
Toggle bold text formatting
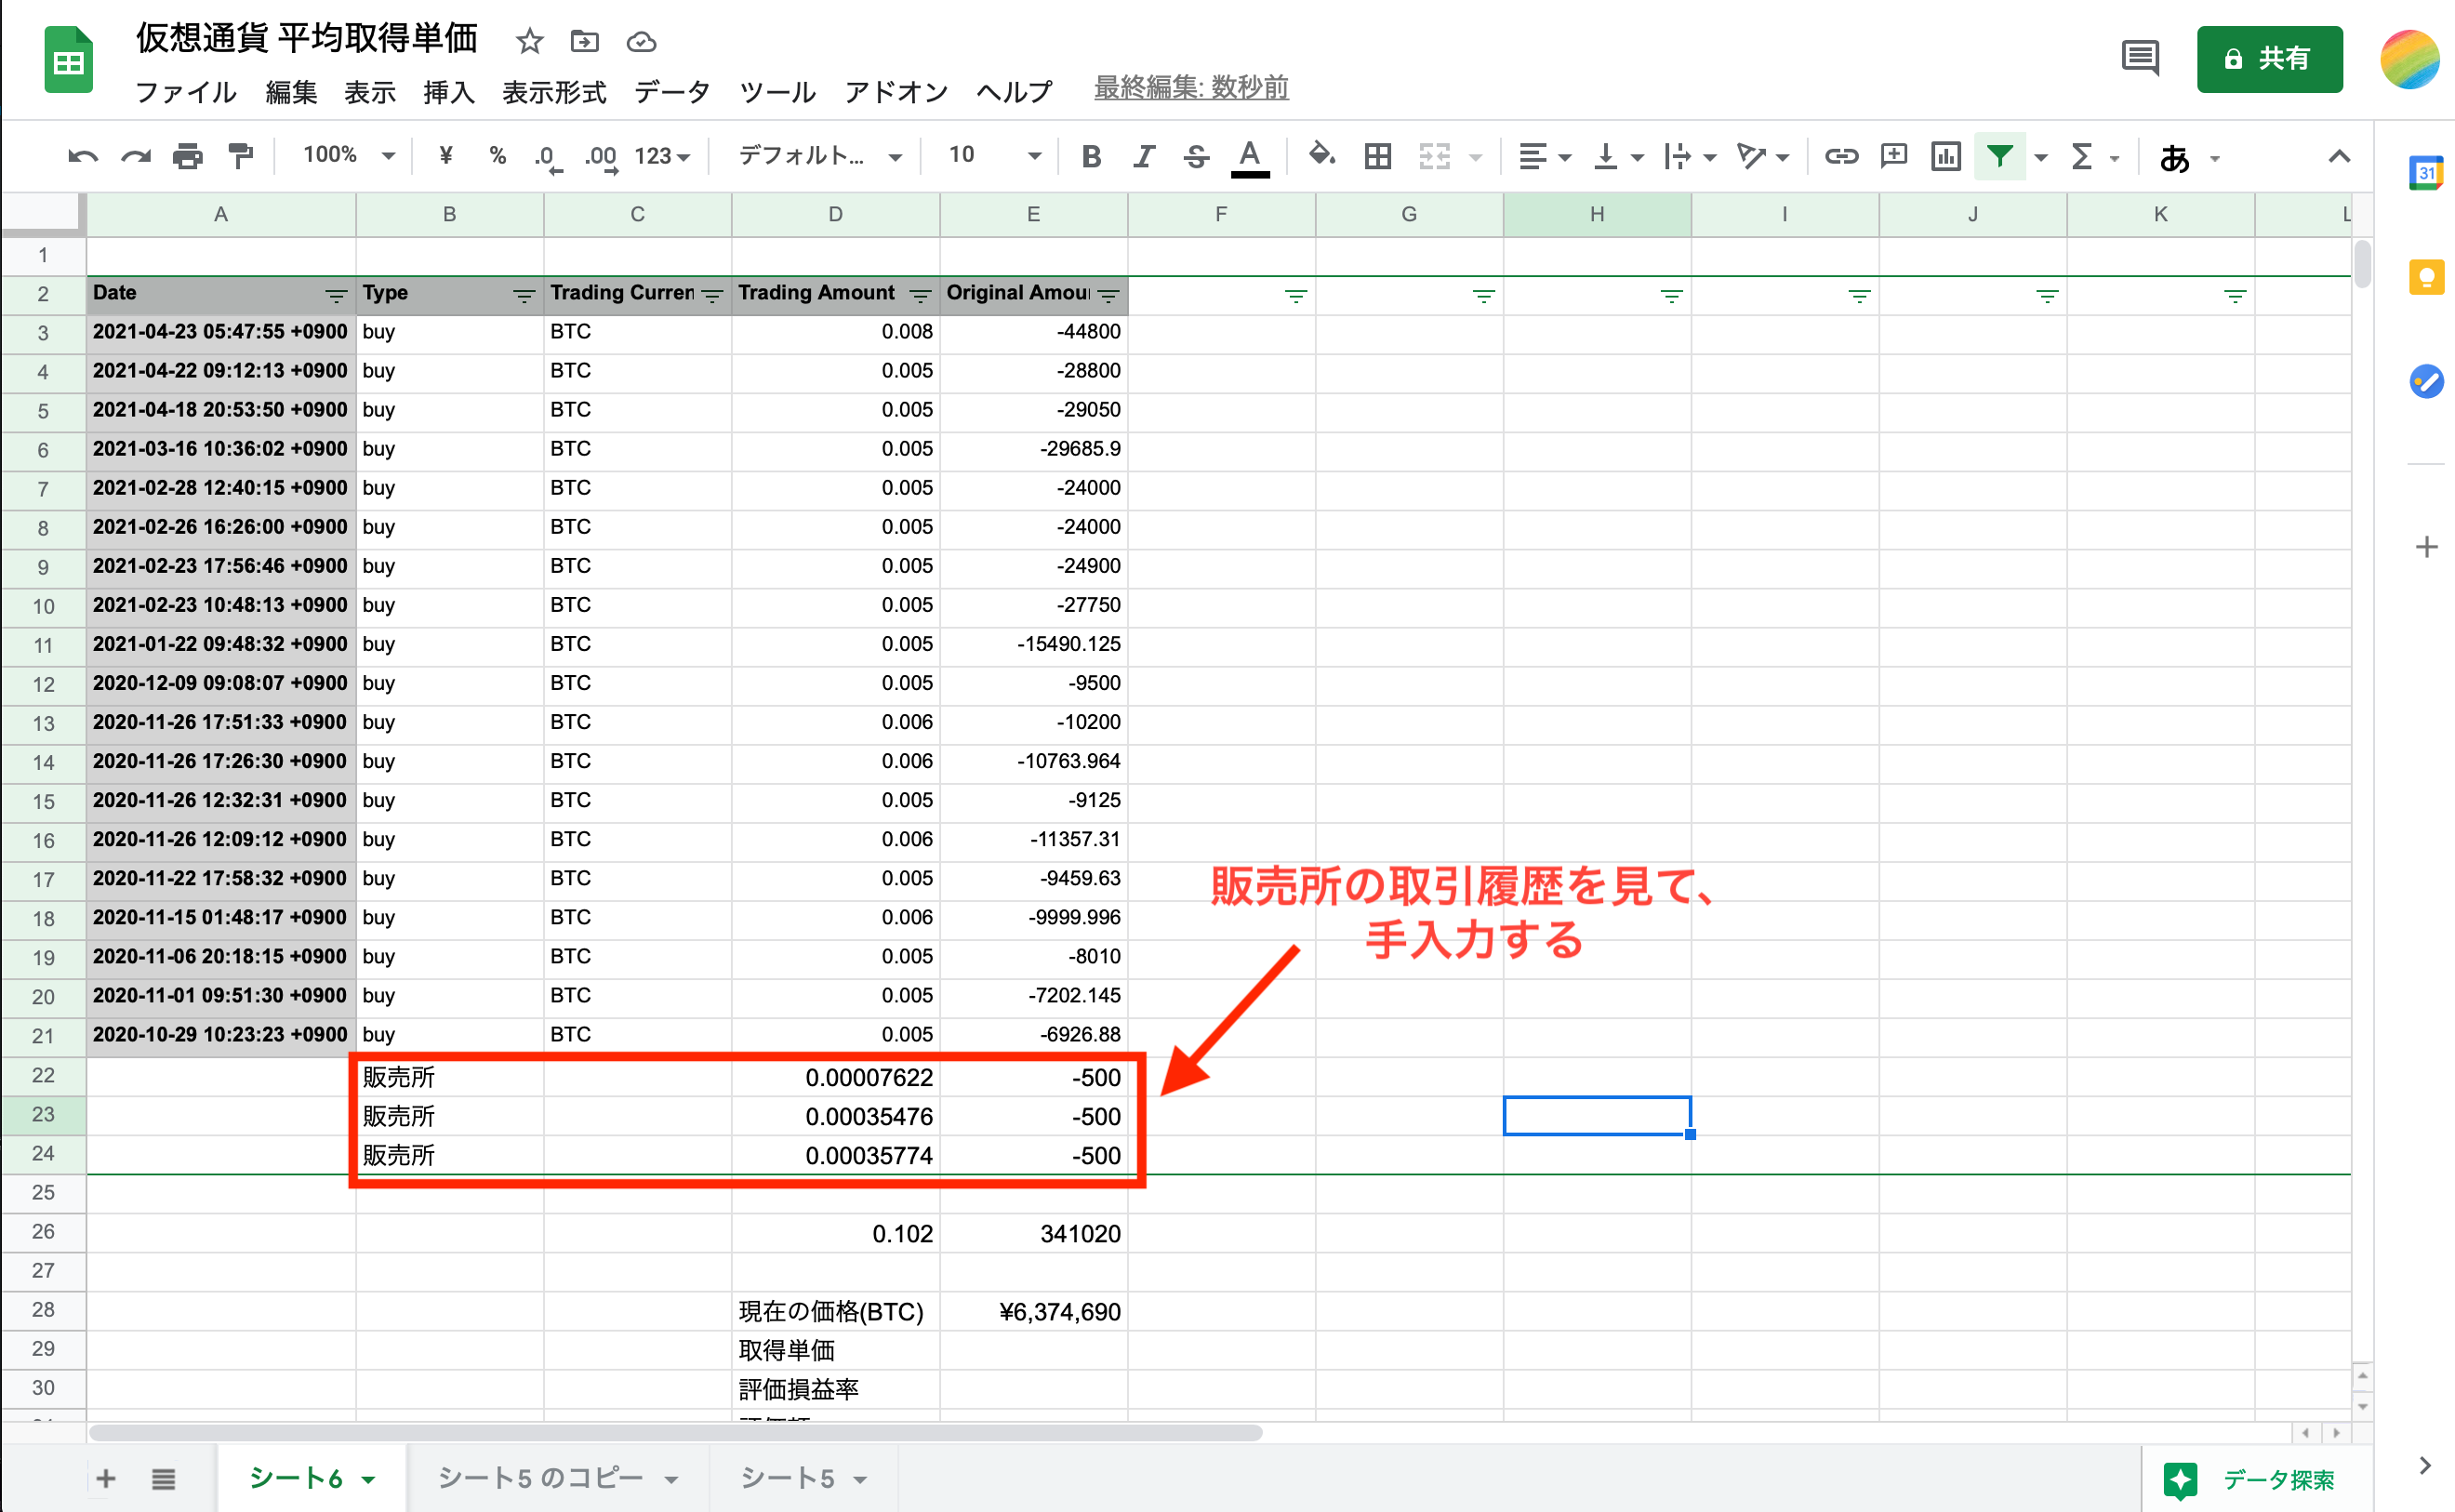[1091, 156]
